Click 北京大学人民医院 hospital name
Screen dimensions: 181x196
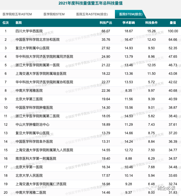point(29,176)
